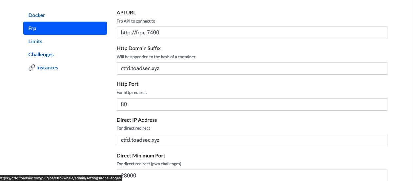
Task: Click the 'For http redirect' help text
Action: [132, 93]
